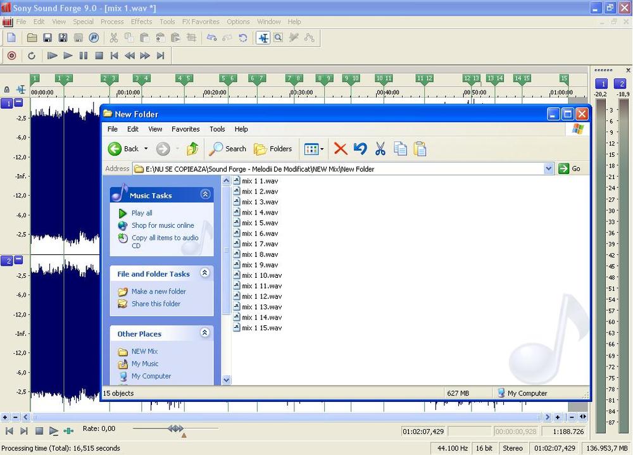This screenshot has width=633, height=455.
Task: Open file Properties with the blue P icon
Action: point(94,38)
